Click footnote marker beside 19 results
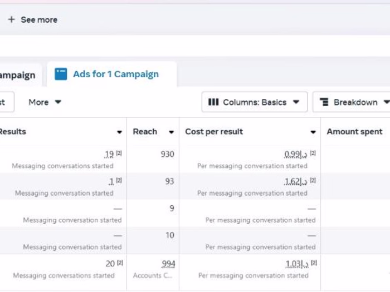The image size is (390, 292). click(x=119, y=154)
